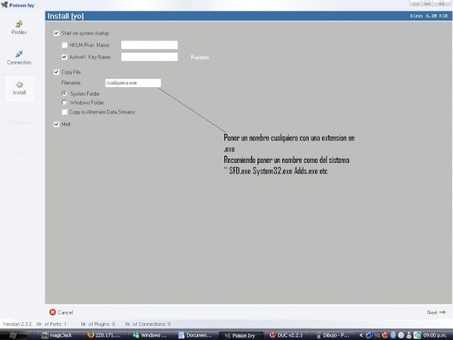
Task: Open the Dibujo - P... taskbar item
Action: (333, 335)
